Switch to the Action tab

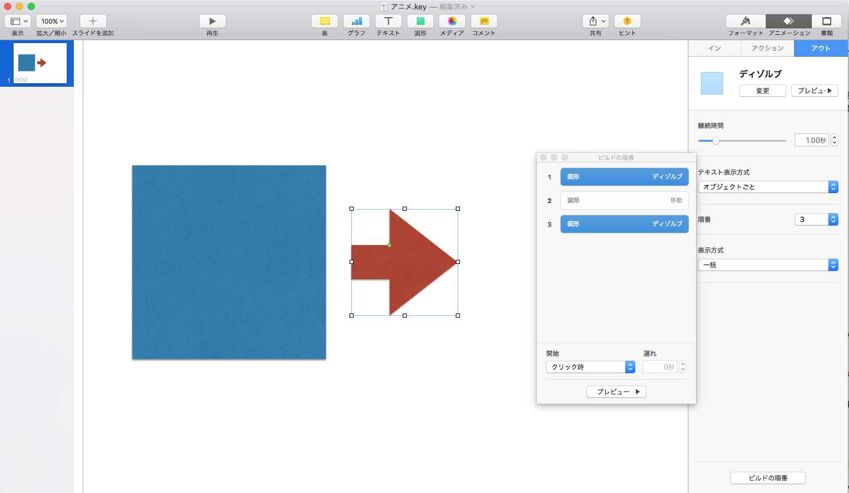tap(768, 48)
